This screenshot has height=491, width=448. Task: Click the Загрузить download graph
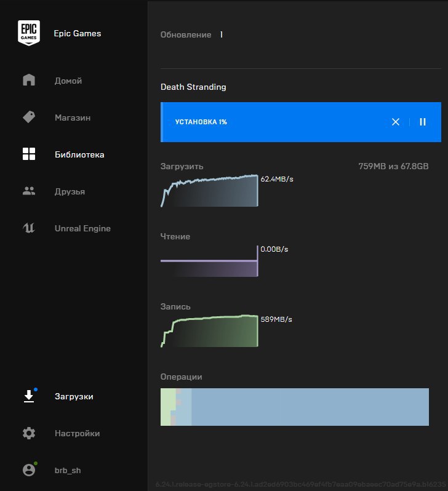click(x=210, y=190)
